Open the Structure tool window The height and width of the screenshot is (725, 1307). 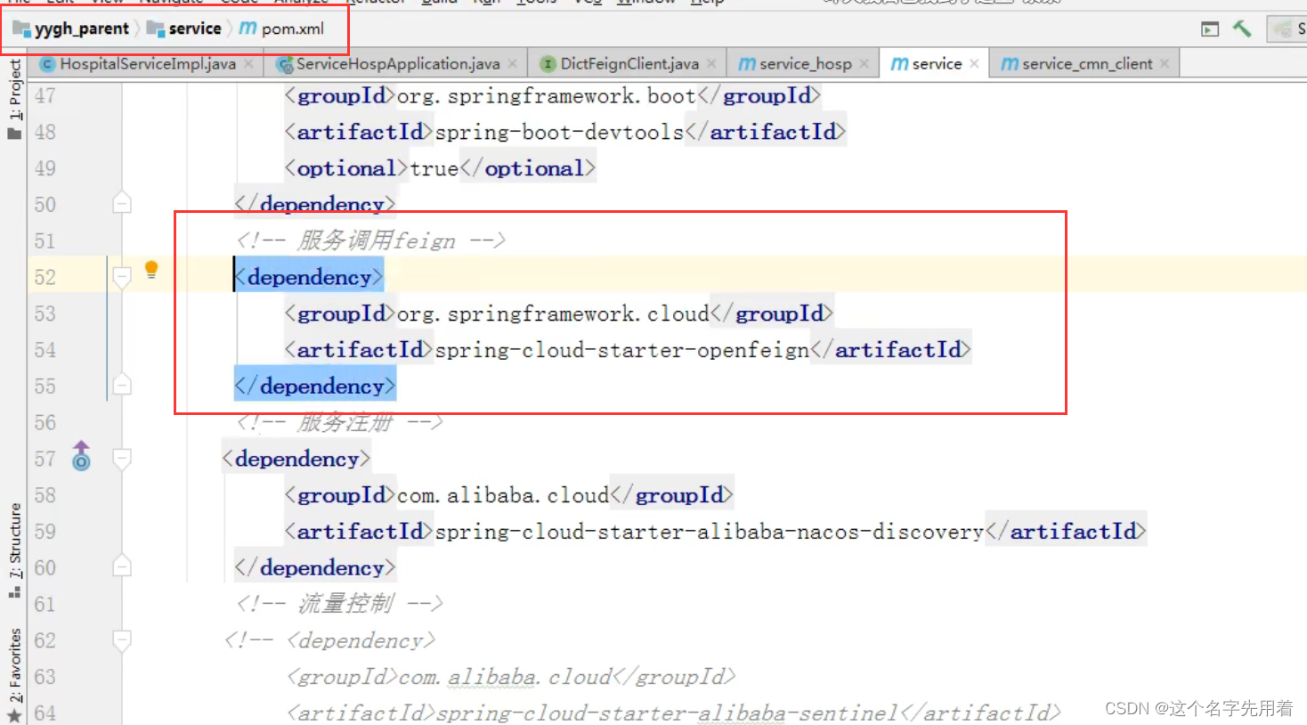(x=14, y=550)
